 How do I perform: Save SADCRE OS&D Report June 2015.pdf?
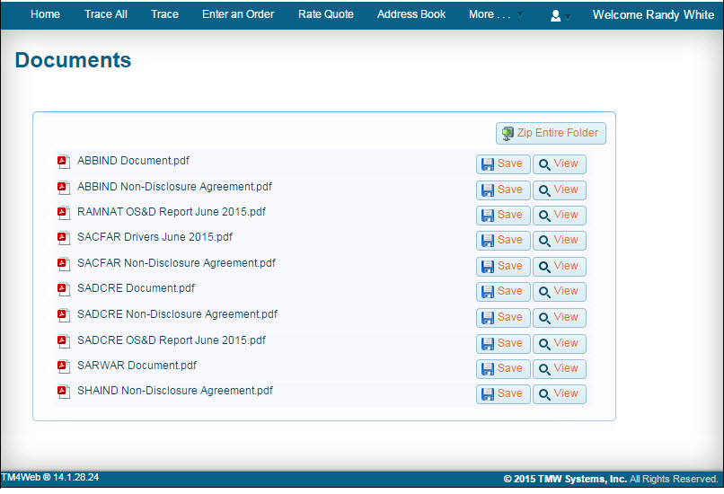pos(503,343)
